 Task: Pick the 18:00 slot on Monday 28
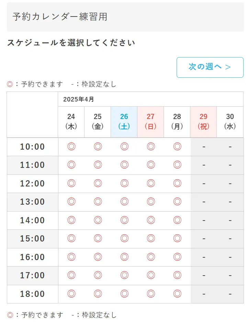click(177, 294)
